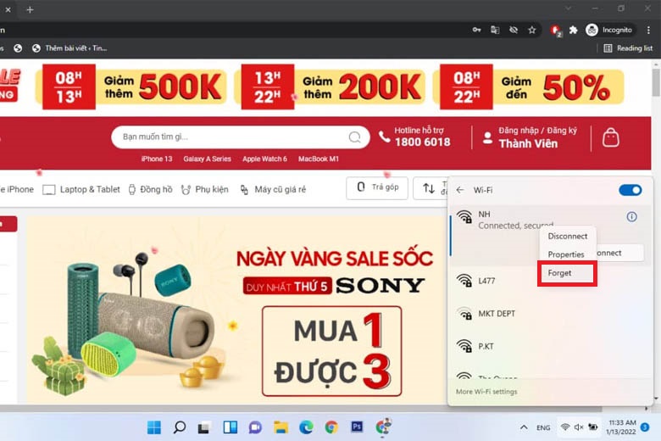Viewport: 661px width, 441px height.
Task: Choose Disconnect from the context menu
Action: (567, 237)
